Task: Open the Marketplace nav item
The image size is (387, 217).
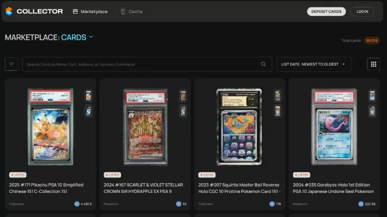Action: (90, 12)
